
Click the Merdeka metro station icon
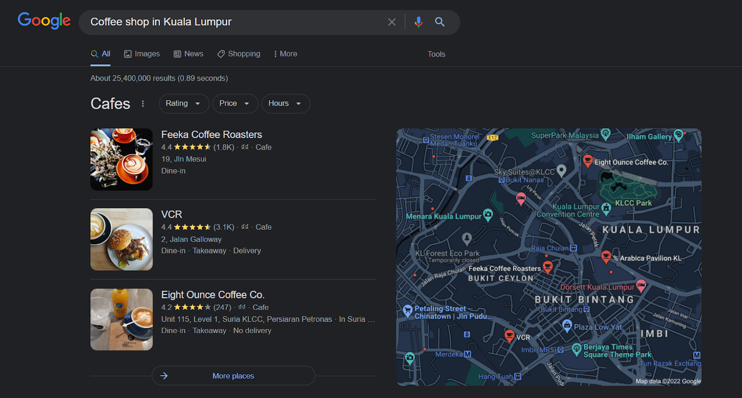(x=467, y=354)
